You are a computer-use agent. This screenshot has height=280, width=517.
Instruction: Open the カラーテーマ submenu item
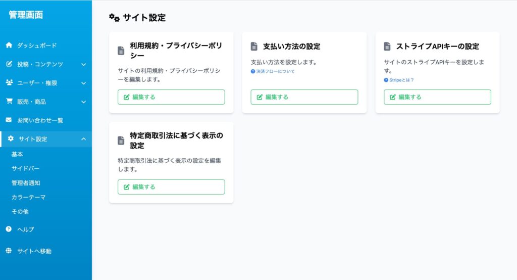[28, 197]
